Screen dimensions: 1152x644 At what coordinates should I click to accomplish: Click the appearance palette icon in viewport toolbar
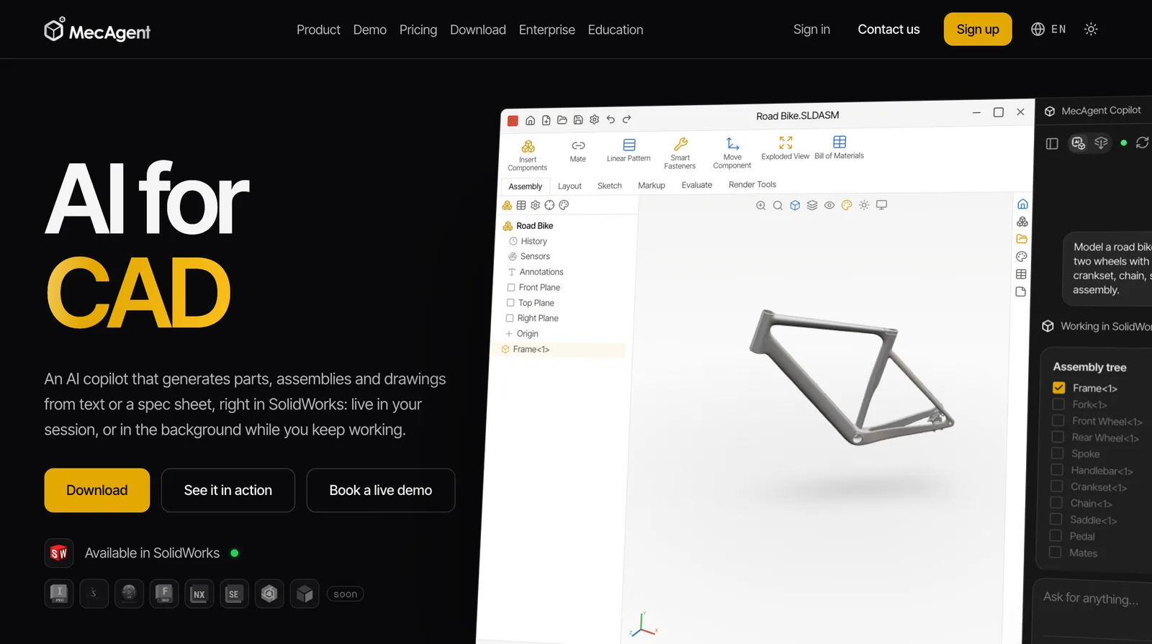847,205
